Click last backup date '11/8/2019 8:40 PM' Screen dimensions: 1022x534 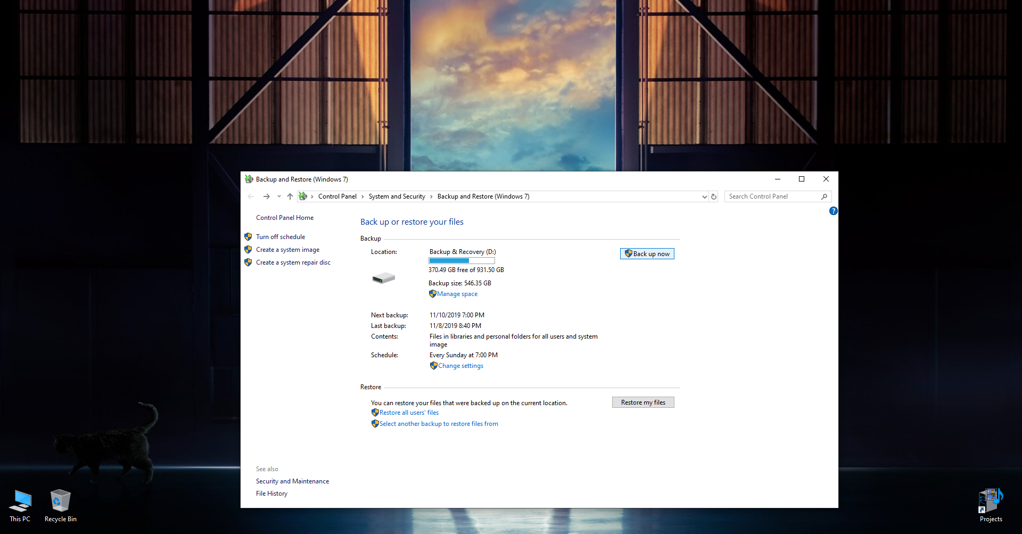pos(455,326)
